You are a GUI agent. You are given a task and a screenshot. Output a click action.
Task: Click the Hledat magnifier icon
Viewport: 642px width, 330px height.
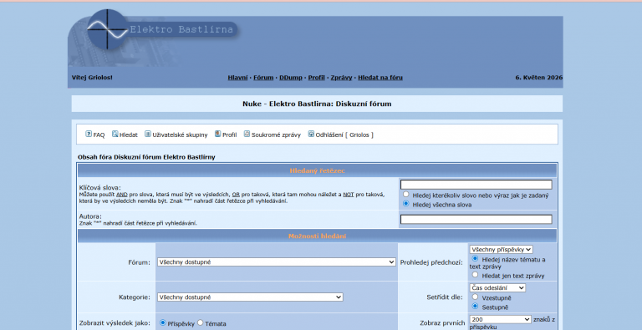(x=115, y=134)
